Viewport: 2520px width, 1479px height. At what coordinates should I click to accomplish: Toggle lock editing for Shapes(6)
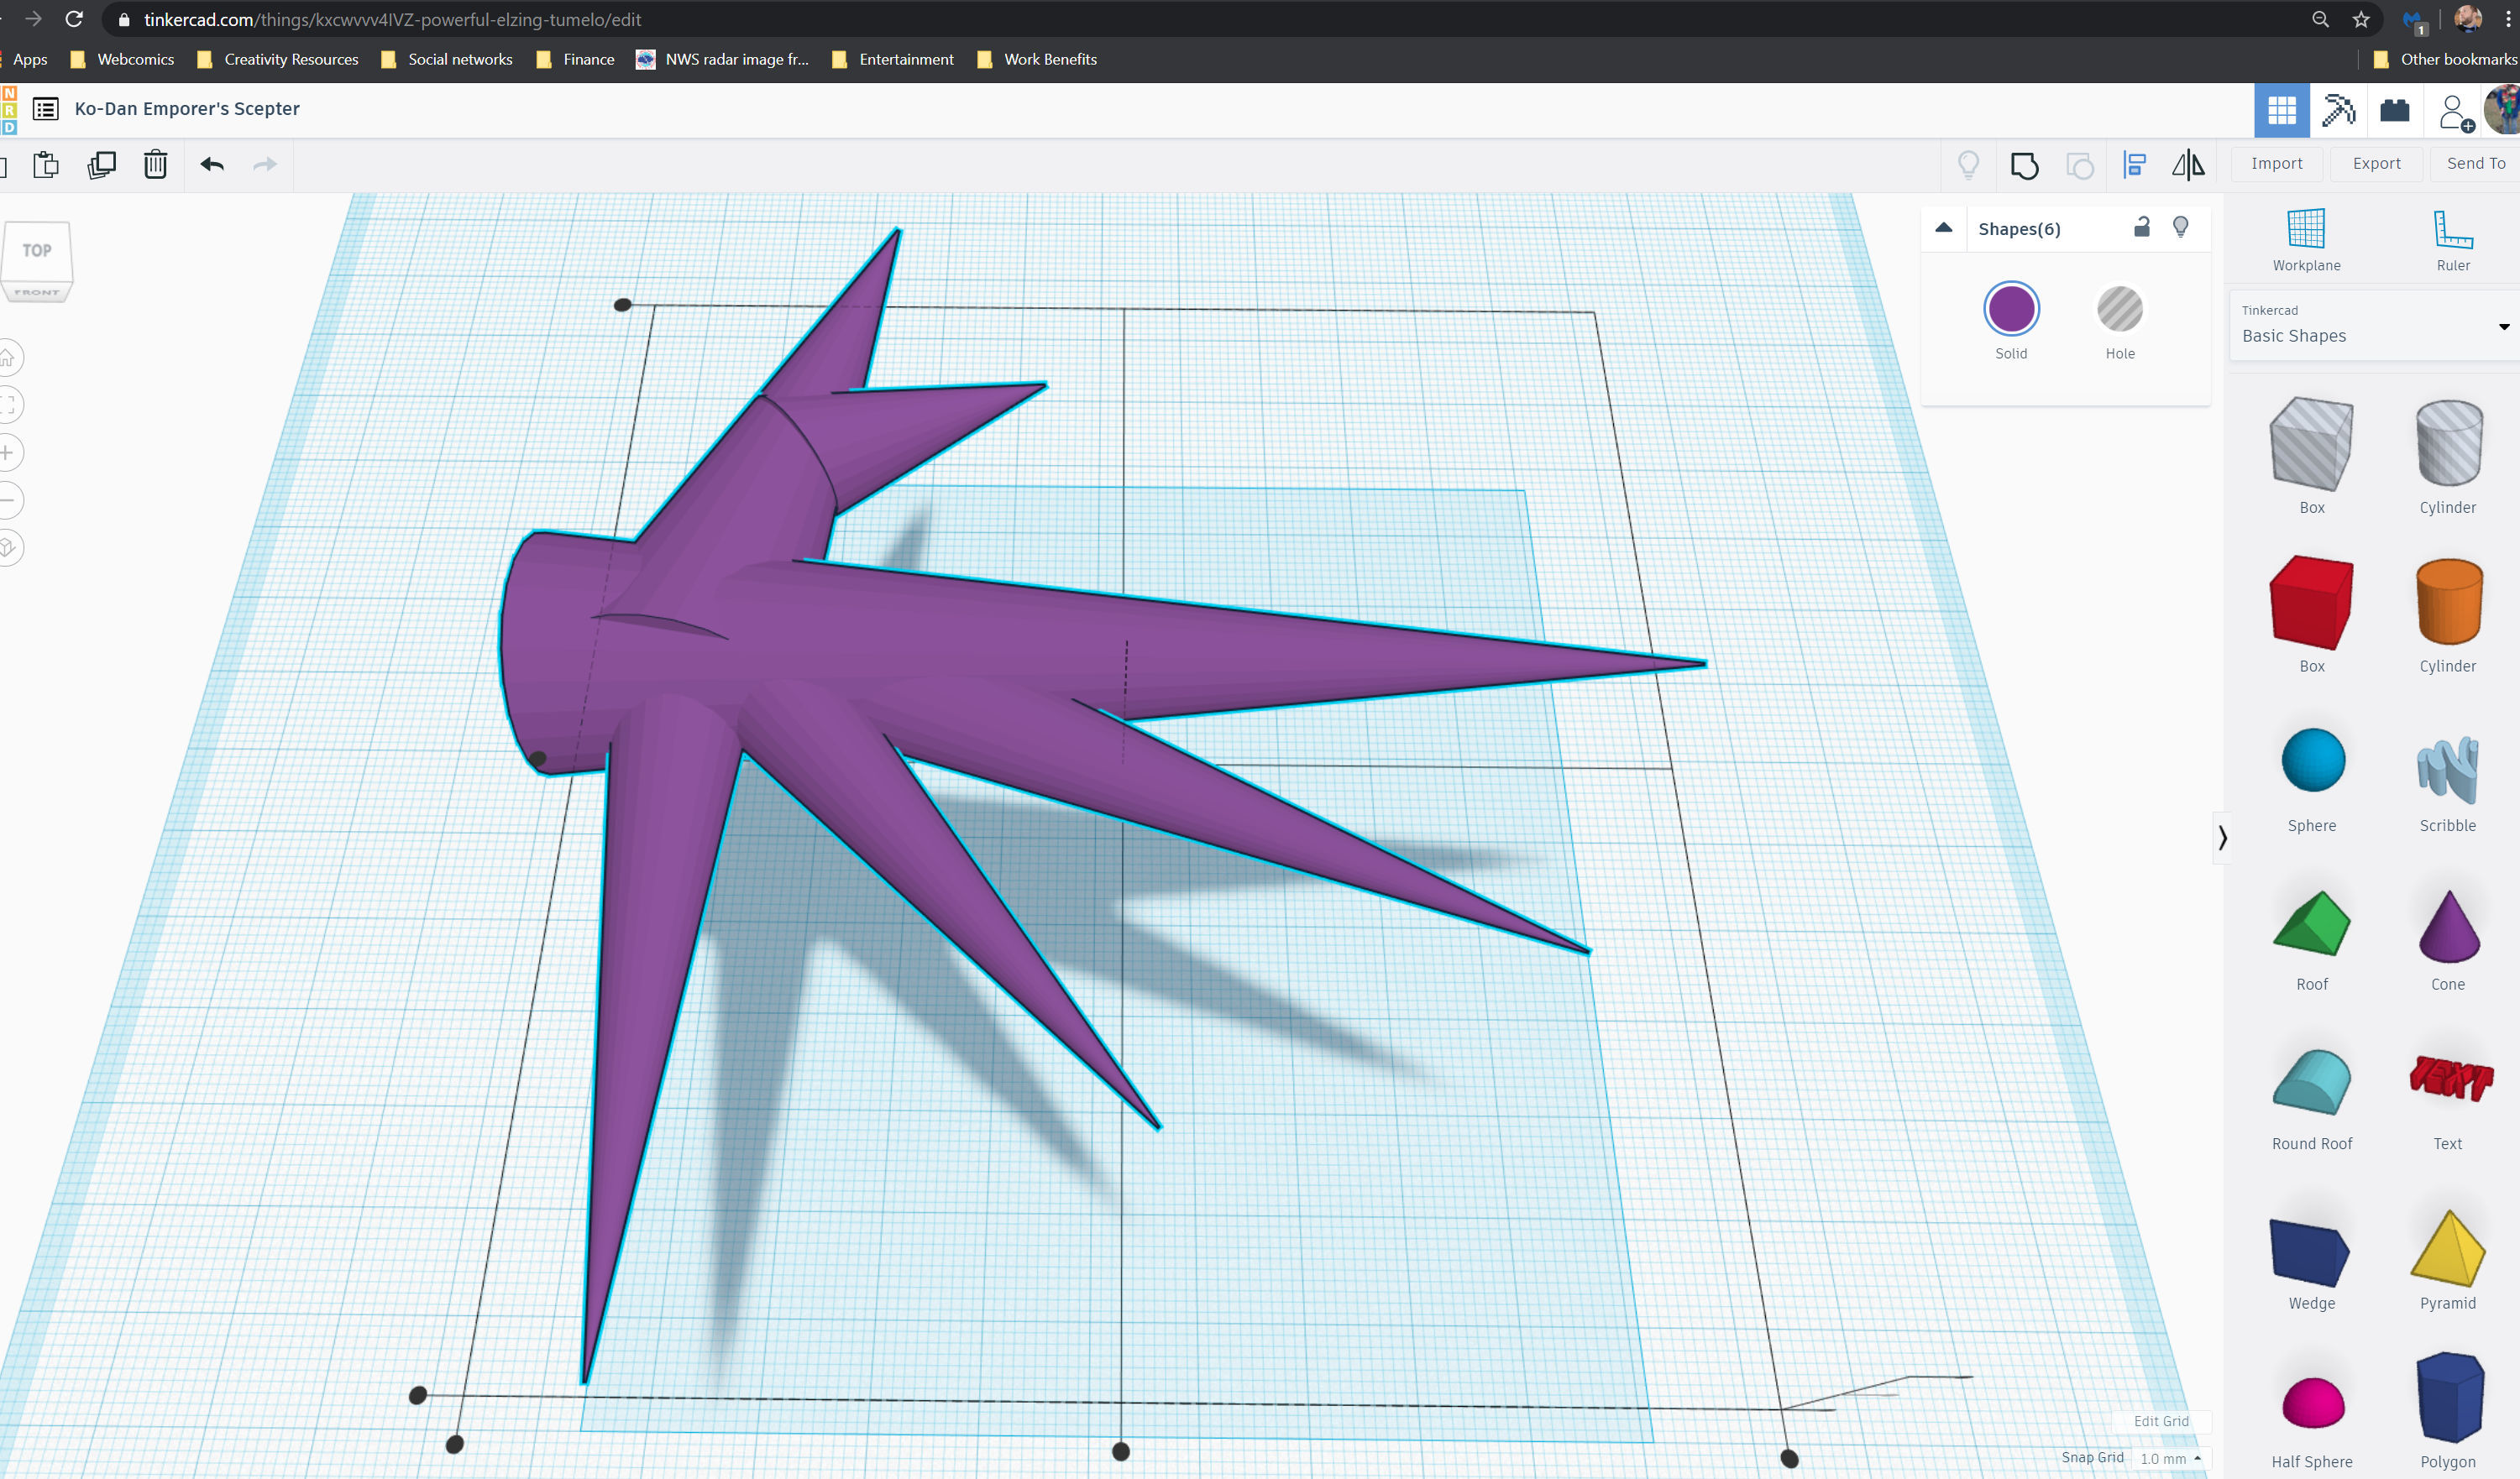pyautogui.click(x=2141, y=227)
